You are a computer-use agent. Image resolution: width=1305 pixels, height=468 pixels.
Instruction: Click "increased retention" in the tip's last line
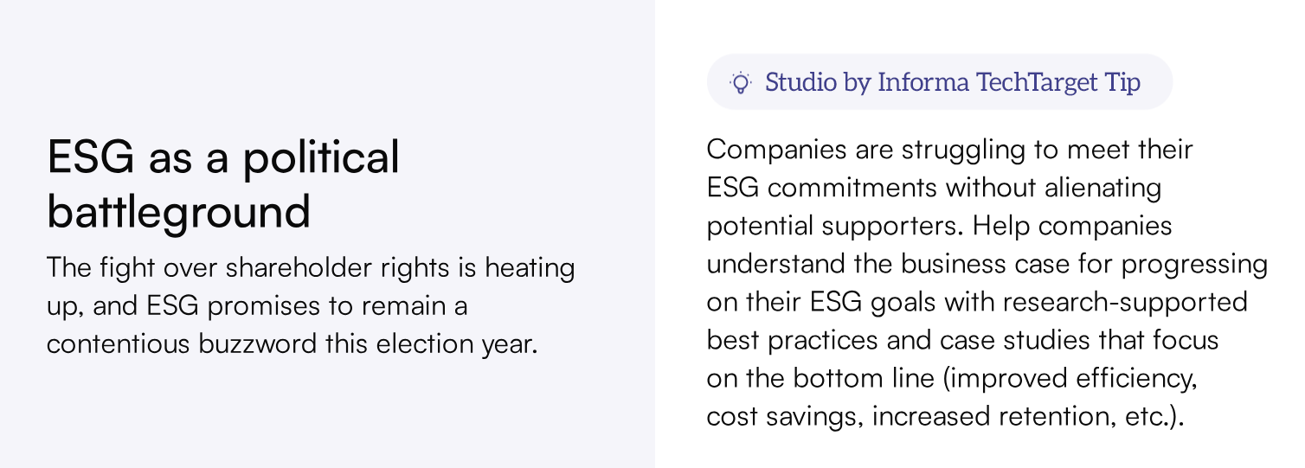point(990,416)
